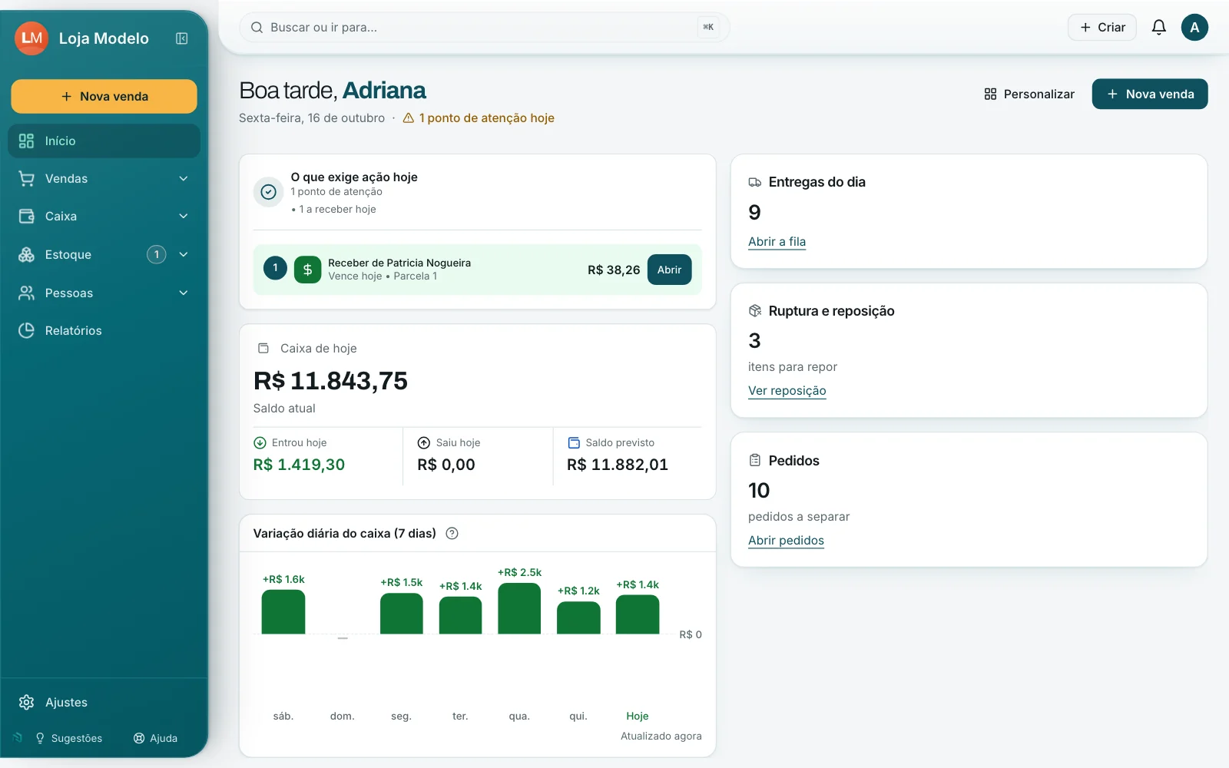Click R$ 0,00 saiu hoje value

pyautogui.click(x=446, y=465)
